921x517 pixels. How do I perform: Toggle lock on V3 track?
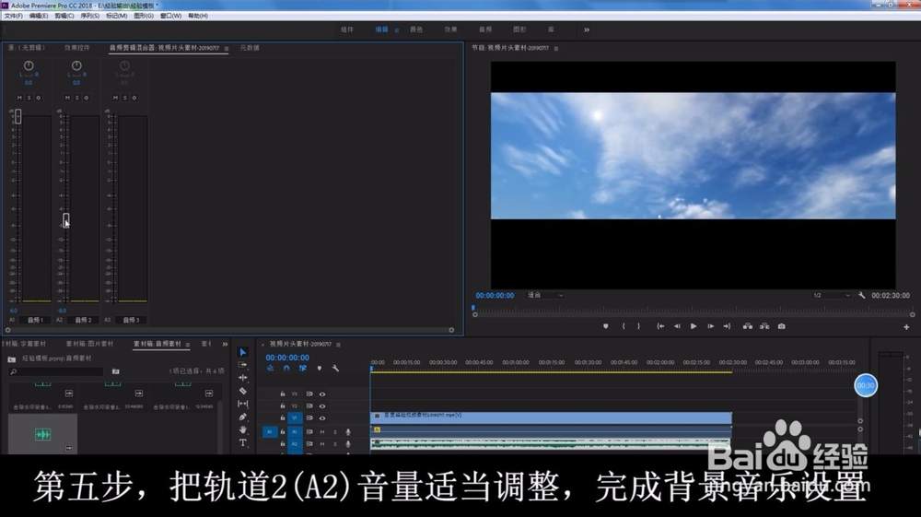click(x=283, y=394)
